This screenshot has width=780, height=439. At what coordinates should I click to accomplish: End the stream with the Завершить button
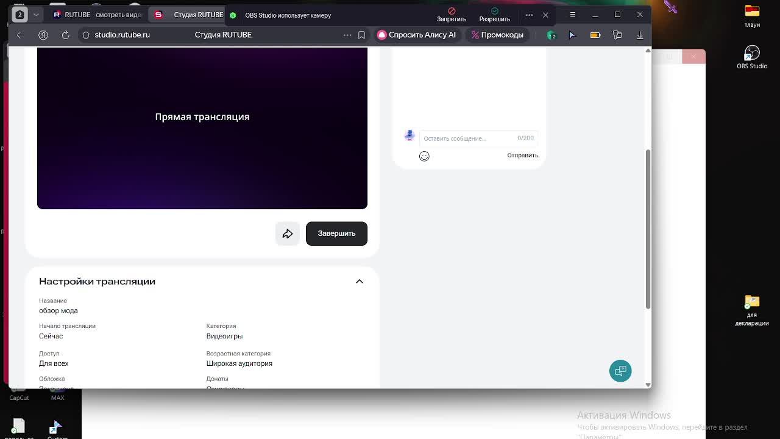pyautogui.click(x=336, y=234)
